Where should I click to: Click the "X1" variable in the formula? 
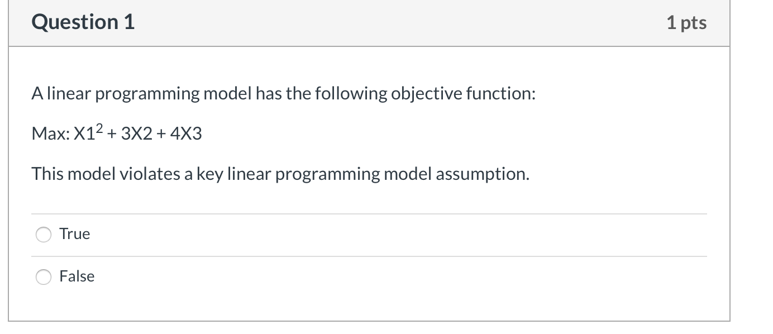88,134
